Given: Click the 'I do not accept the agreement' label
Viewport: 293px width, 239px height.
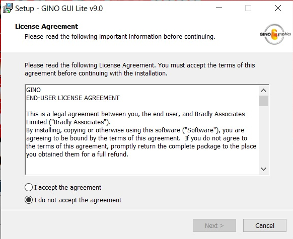Looking at the screenshot, I should [78, 200].
